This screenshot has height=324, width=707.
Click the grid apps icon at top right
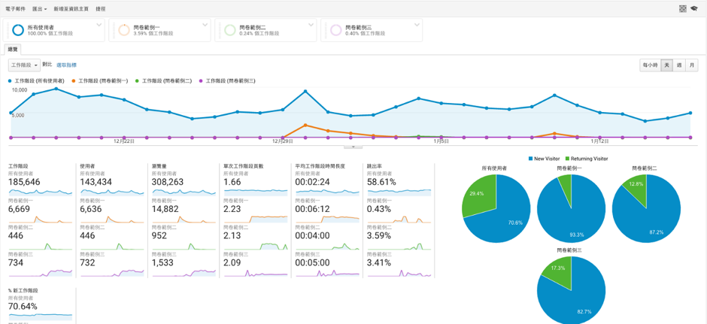click(683, 9)
